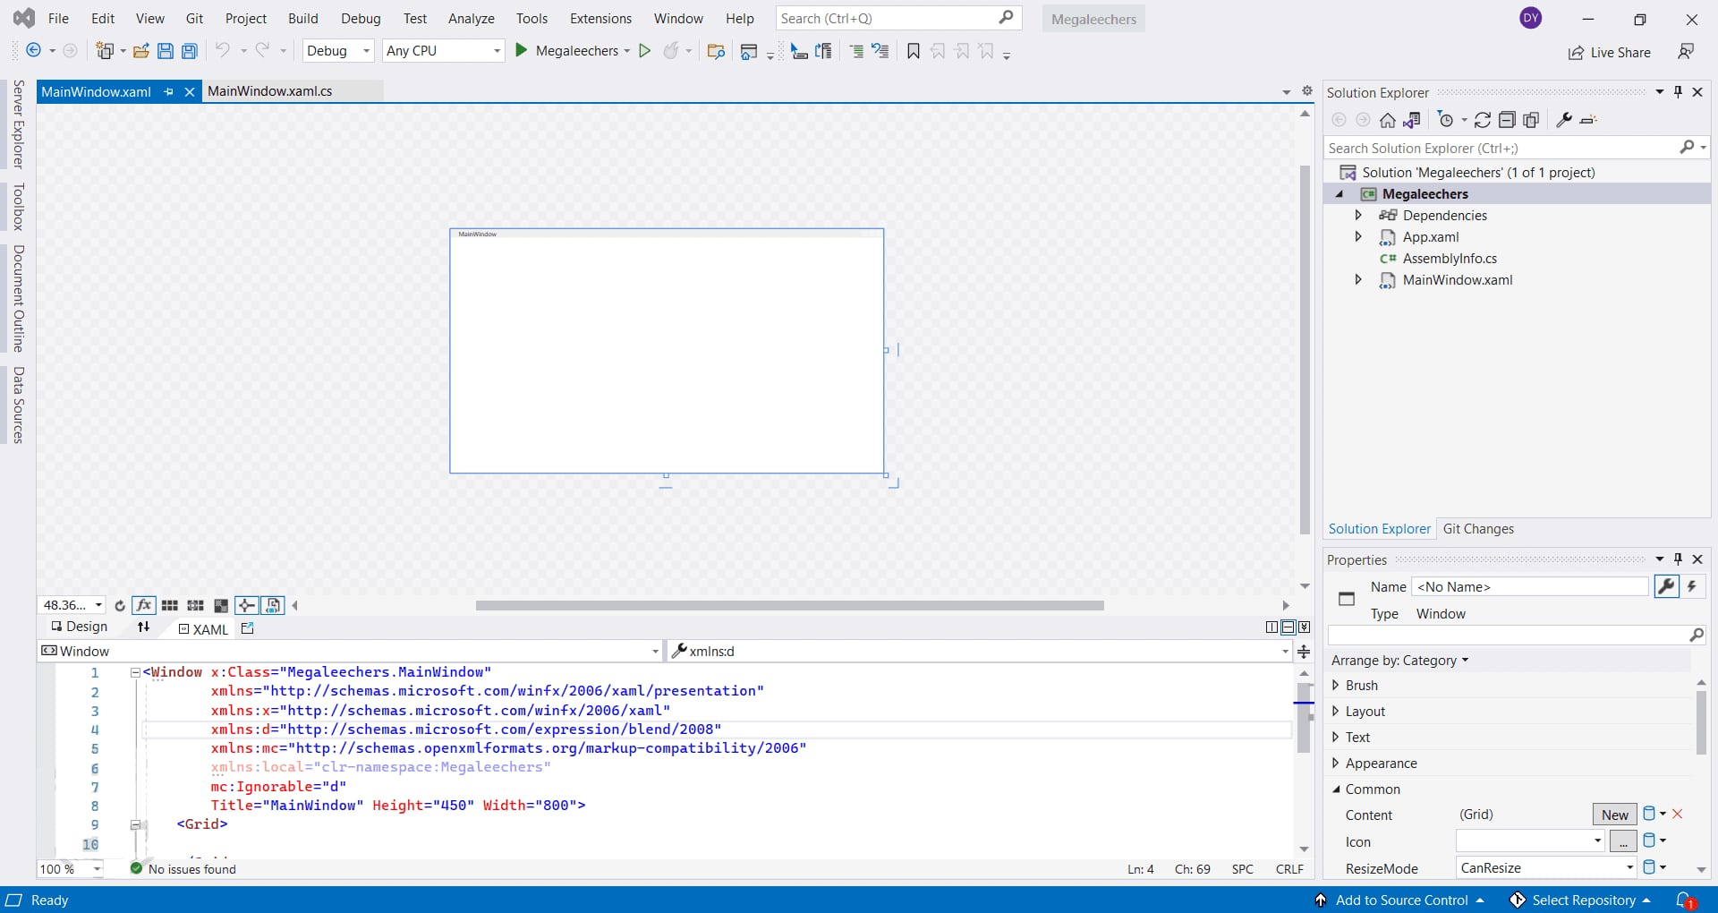Click the bookmark toggle icon

914,51
